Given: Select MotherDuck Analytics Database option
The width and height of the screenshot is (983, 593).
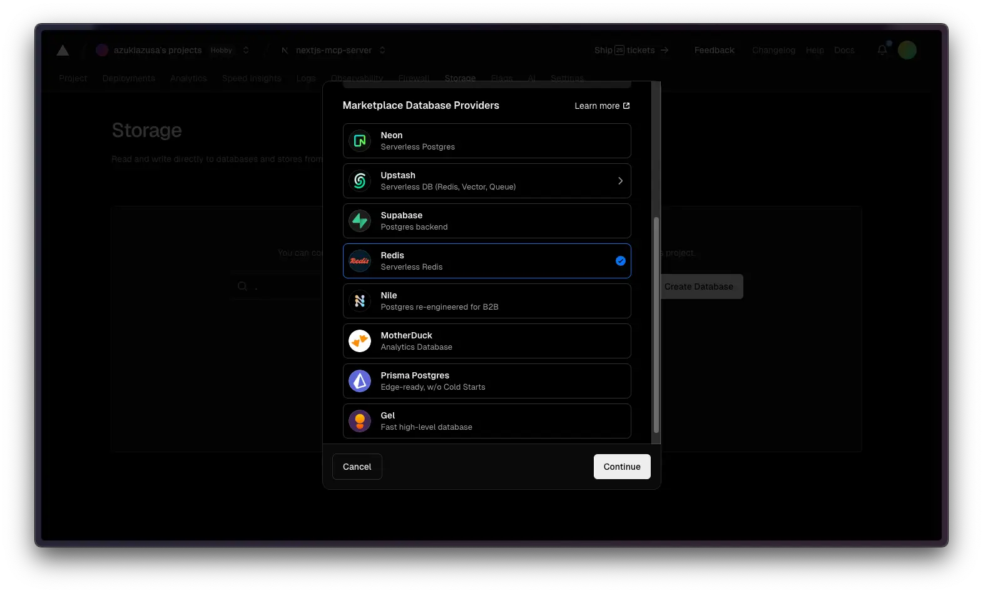Looking at the screenshot, I should point(487,341).
